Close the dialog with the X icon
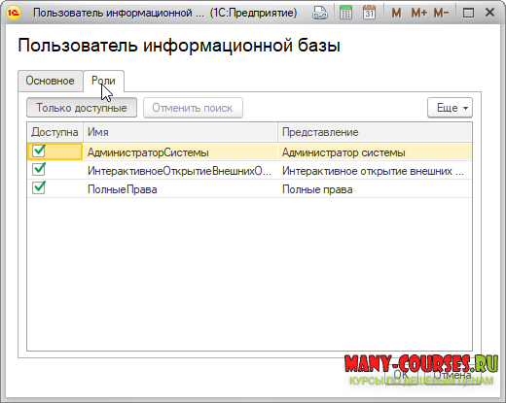 tap(489, 13)
